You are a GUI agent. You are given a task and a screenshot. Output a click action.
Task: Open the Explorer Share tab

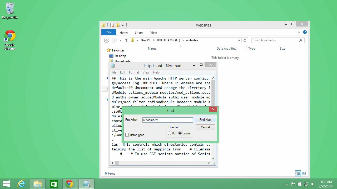139,33
